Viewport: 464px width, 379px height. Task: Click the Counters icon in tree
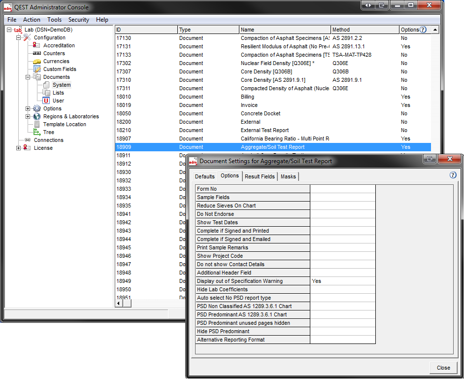pos(37,53)
